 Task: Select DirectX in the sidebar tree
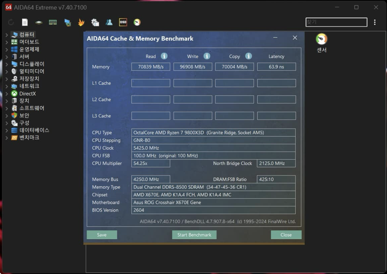(x=27, y=94)
